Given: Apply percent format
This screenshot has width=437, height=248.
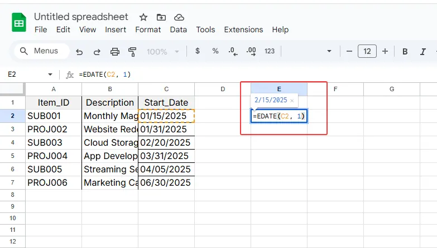Looking at the screenshot, I should click(215, 51).
